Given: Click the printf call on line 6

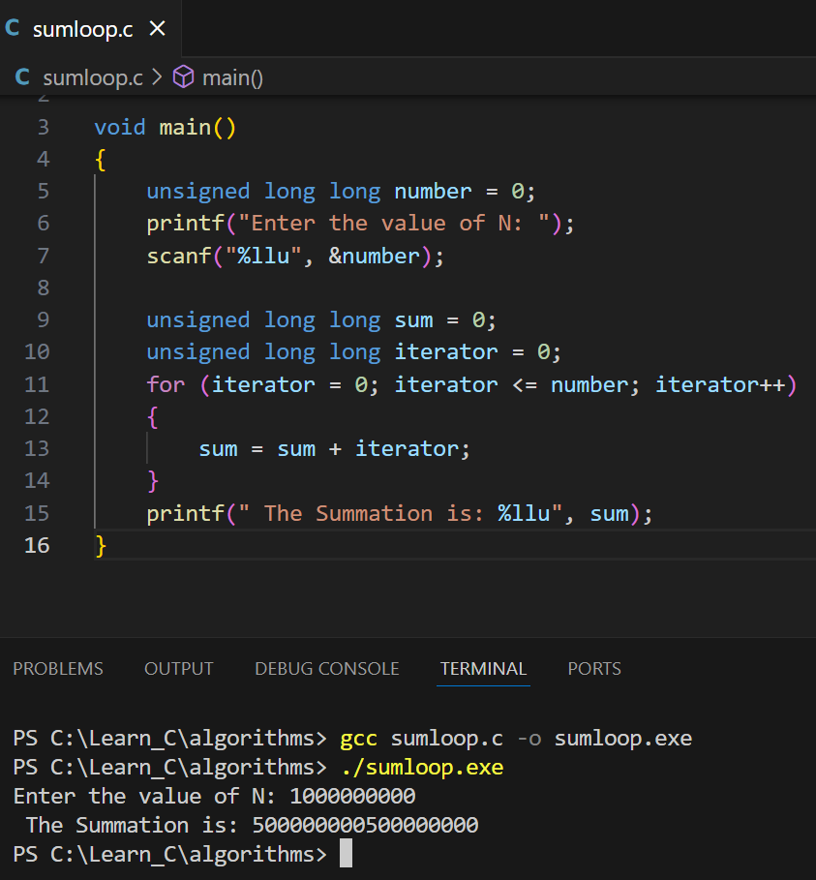Looking at the screenshot, I should tap(185, 224).
